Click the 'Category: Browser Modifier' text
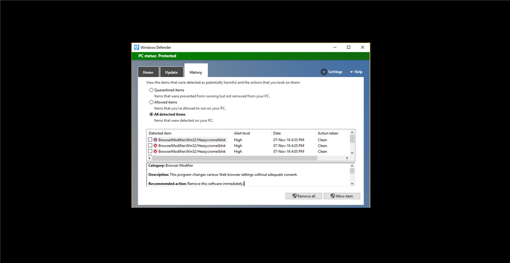 click(x=170, y=166)
